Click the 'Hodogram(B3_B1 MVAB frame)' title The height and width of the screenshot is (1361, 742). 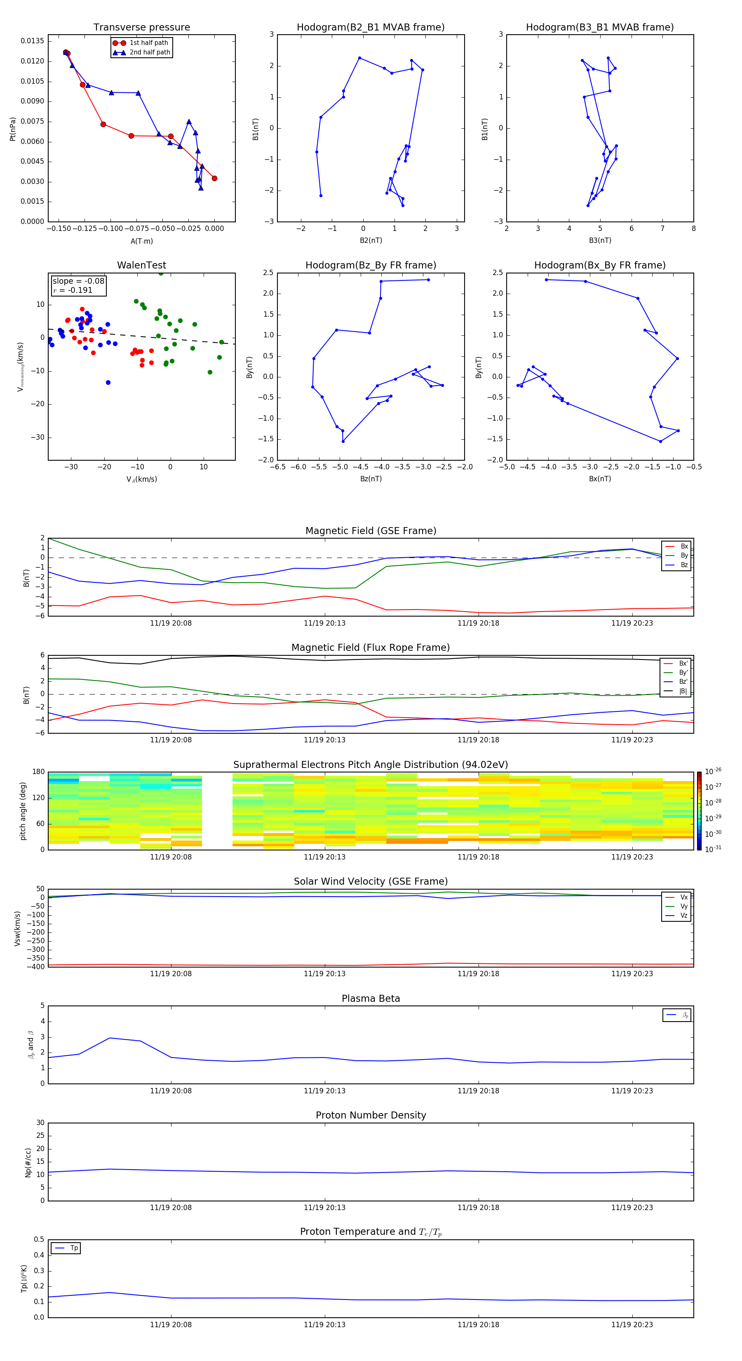[x=600, y=28]
